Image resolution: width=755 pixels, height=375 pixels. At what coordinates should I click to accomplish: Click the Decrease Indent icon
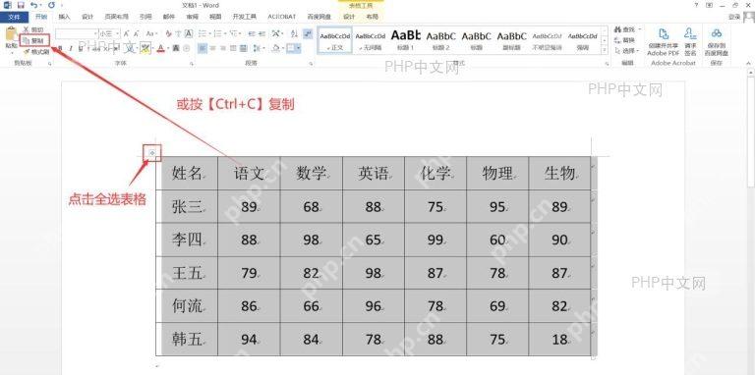[251, 33]
